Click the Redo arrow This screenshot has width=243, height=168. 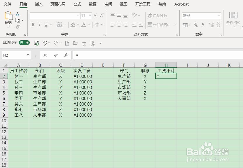point(56,43)
